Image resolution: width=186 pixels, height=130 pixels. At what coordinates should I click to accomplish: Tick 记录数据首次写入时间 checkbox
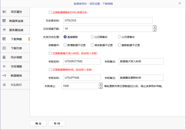pyautogui.click(x=50, y=53)
